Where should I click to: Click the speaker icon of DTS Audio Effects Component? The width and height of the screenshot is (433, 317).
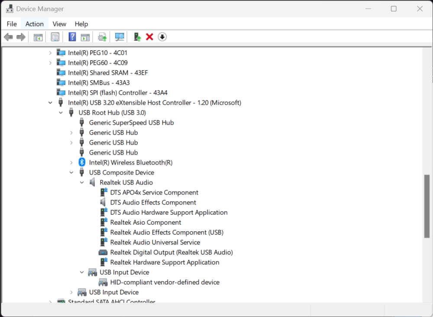[x=103, y=202]
